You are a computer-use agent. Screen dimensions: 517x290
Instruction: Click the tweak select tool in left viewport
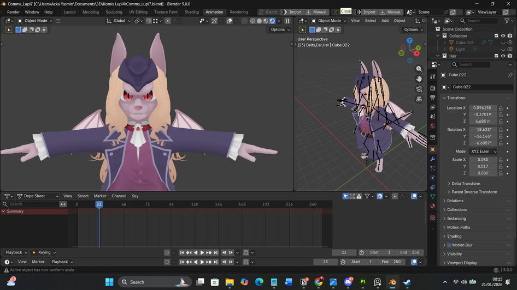pyautogui.click(x=9, y=30)
